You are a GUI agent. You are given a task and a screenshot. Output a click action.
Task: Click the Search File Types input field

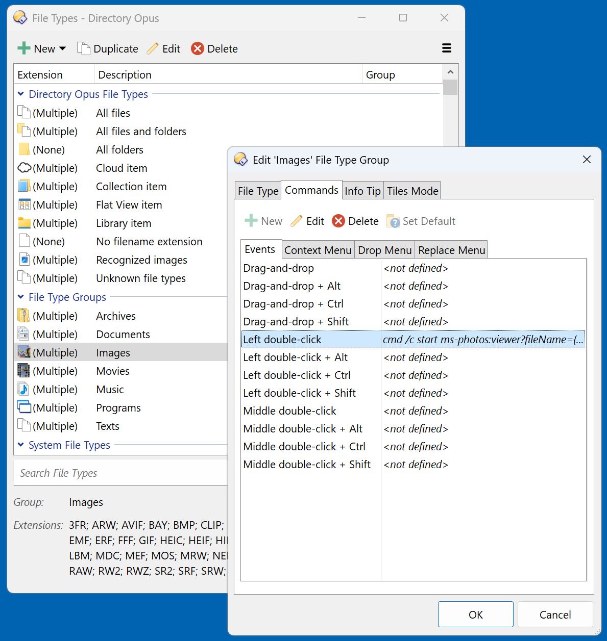coord(120,473)
